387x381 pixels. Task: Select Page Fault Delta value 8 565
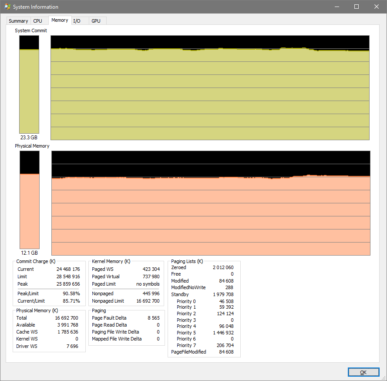pos(154,318)
